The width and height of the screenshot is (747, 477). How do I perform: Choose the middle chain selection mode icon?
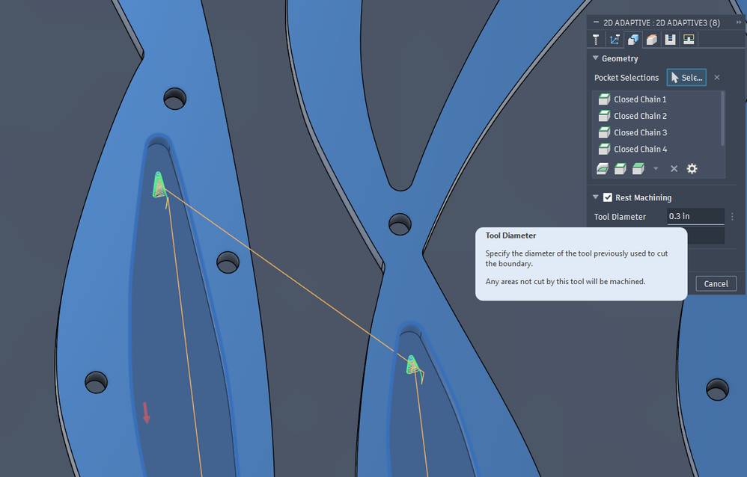click(x=621, y=168)
